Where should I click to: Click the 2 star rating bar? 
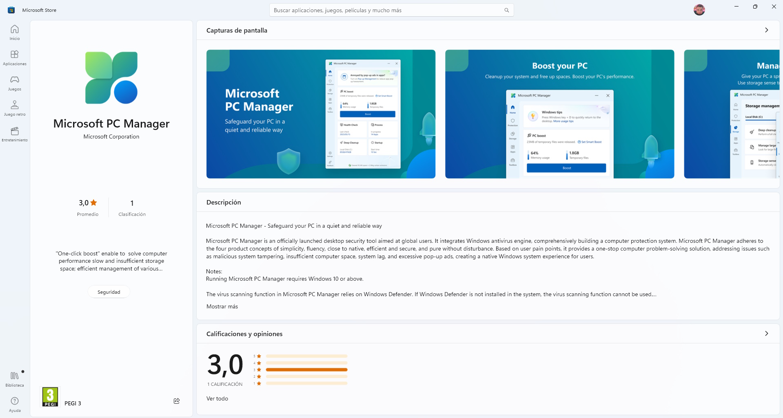tap(306, 376)
